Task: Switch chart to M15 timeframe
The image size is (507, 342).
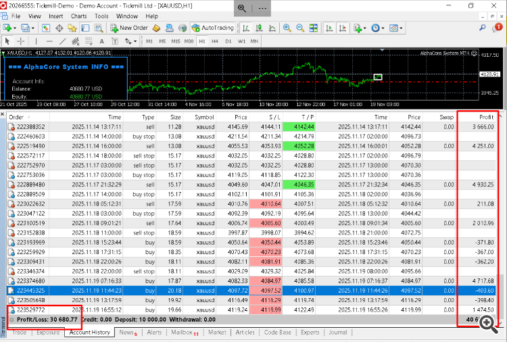Action: tap(176, 41)
